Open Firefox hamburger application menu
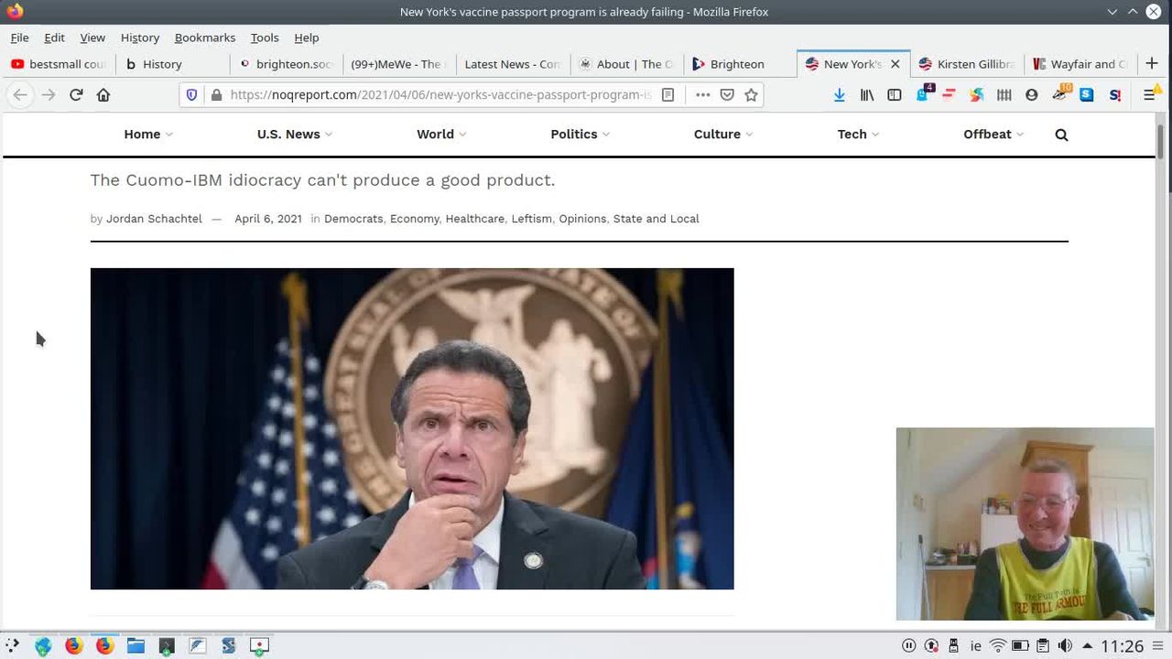Viewport: 1172px width, 659px height. pyautogui.click(x=1150, y=94)
